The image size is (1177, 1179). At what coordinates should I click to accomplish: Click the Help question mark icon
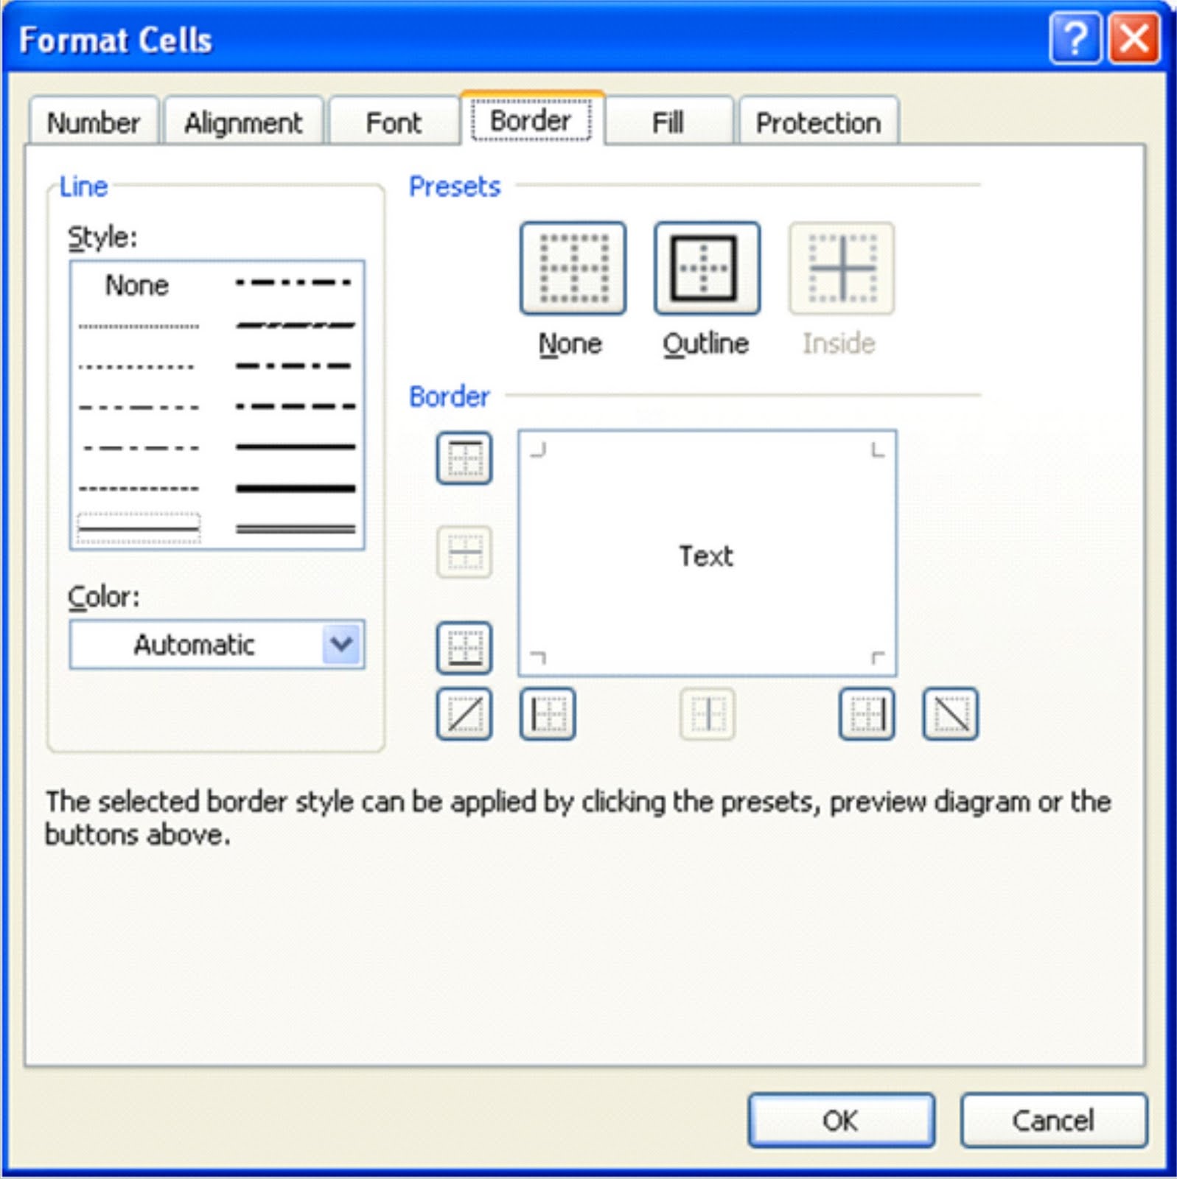(1075, 38)
